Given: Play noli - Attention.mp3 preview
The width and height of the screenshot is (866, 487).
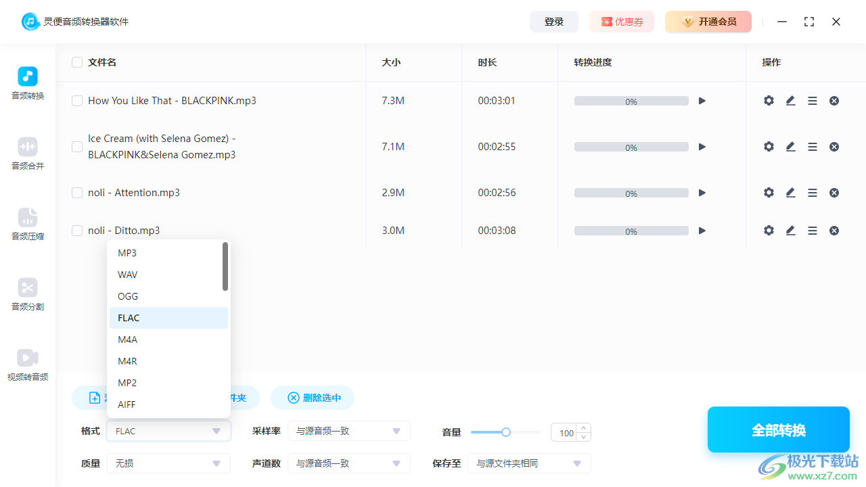Looking at the screenshot, I should tap(702, 193).
